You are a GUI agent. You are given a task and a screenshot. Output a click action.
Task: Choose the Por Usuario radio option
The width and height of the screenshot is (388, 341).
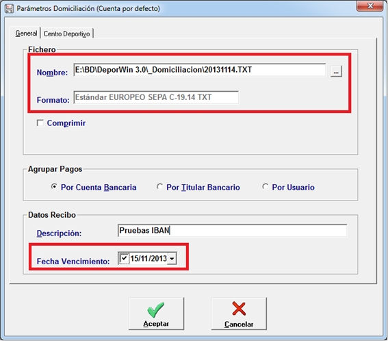click(265, 186)
